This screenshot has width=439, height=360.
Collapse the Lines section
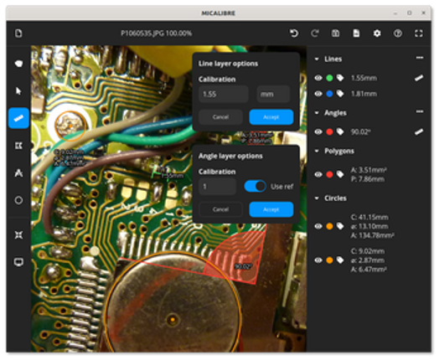click(x=317, y=59)
